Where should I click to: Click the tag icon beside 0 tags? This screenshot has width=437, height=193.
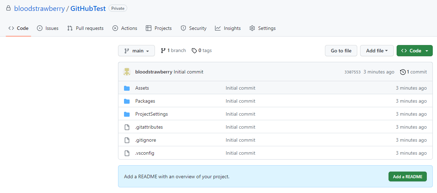194,51
